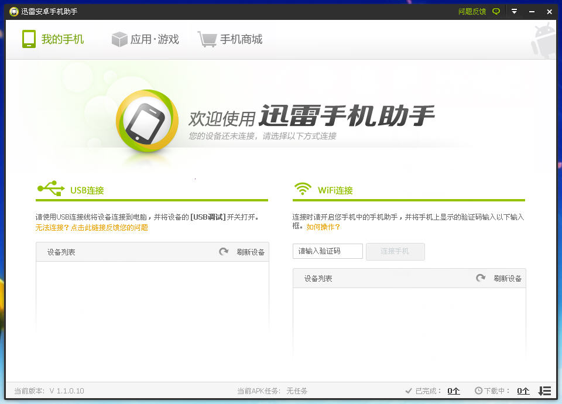The width and height of the screenshot is (562, 404).
Task: Switch to 手机商城 tab
Action: coord(241,39)
